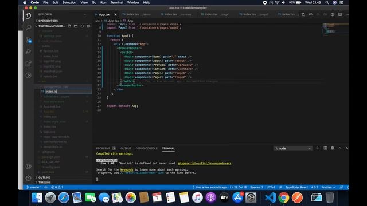Collapse all folders in Explorer
Viewport: 367px width, 206px height.
click(x=88, y=26)
